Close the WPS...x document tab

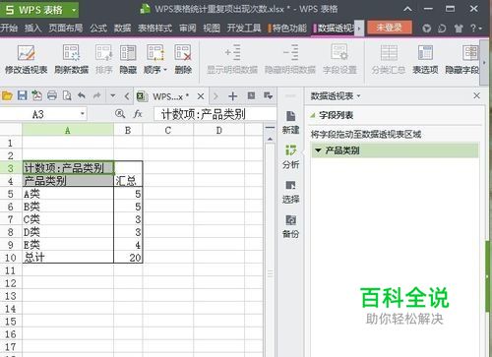[201, 96]
